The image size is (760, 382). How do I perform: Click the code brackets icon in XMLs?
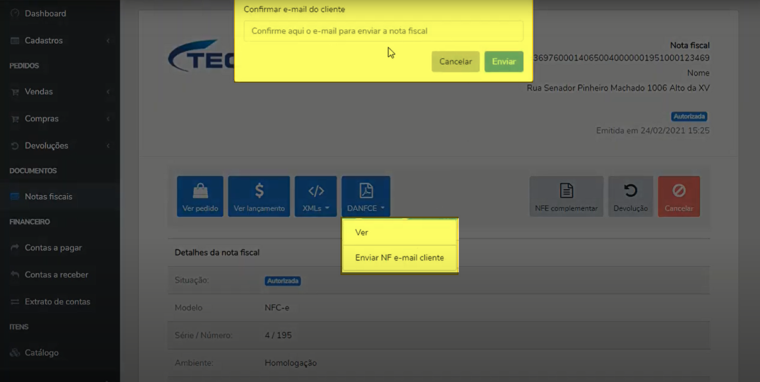click(x=316, y=191)
